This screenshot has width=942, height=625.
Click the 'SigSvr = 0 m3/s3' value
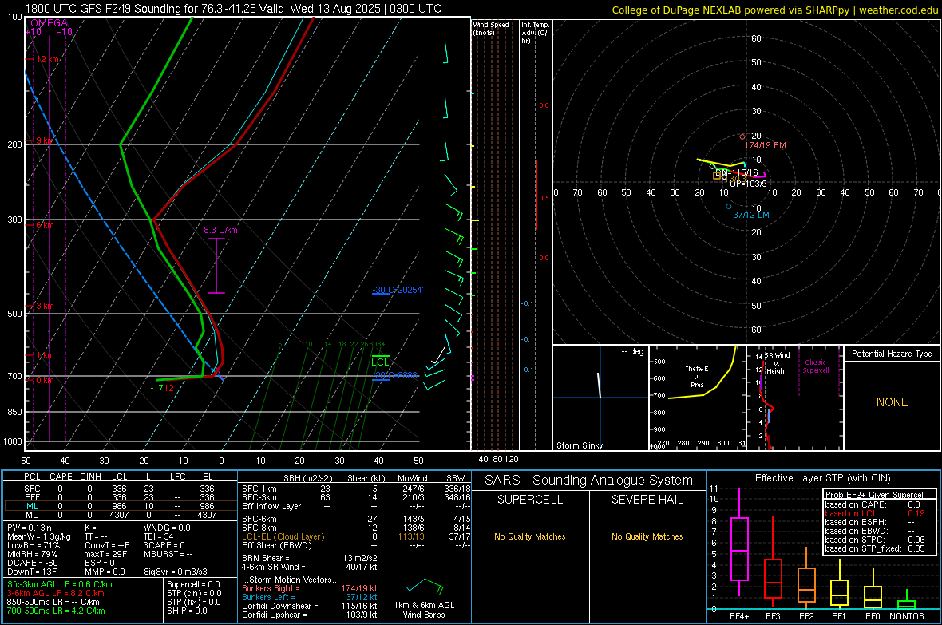tap(176, 572)
